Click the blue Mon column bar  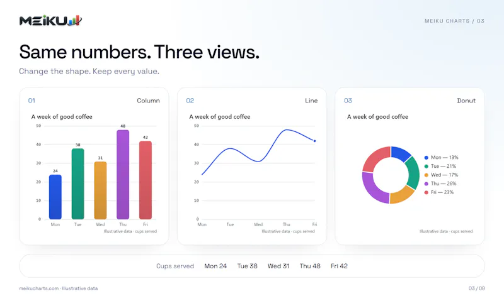(55, 197)
